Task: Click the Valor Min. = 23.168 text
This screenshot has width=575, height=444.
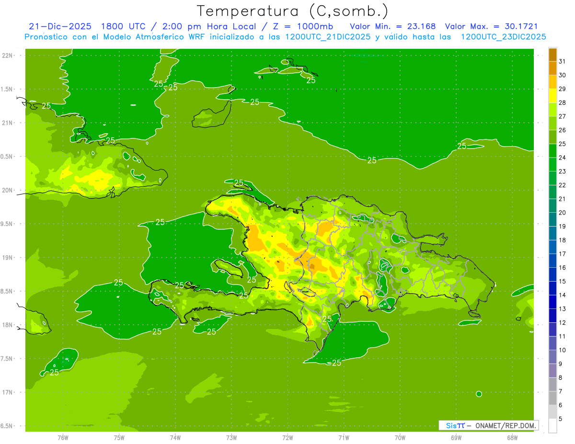Action: click(393, 26)
